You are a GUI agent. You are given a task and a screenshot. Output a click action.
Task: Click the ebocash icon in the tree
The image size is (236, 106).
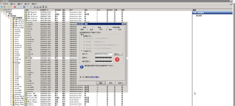click(13, 36)
